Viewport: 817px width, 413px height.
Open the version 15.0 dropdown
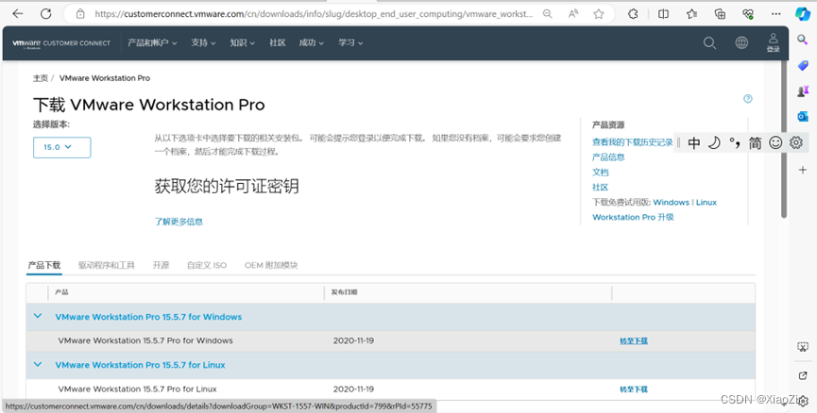[x=62, y=147]
